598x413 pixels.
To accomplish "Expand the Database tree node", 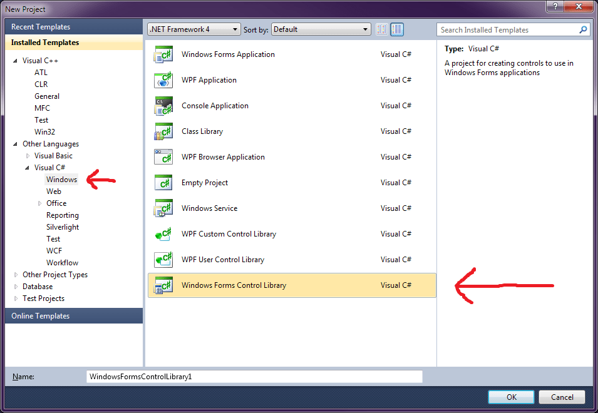I will pos(16,287).
